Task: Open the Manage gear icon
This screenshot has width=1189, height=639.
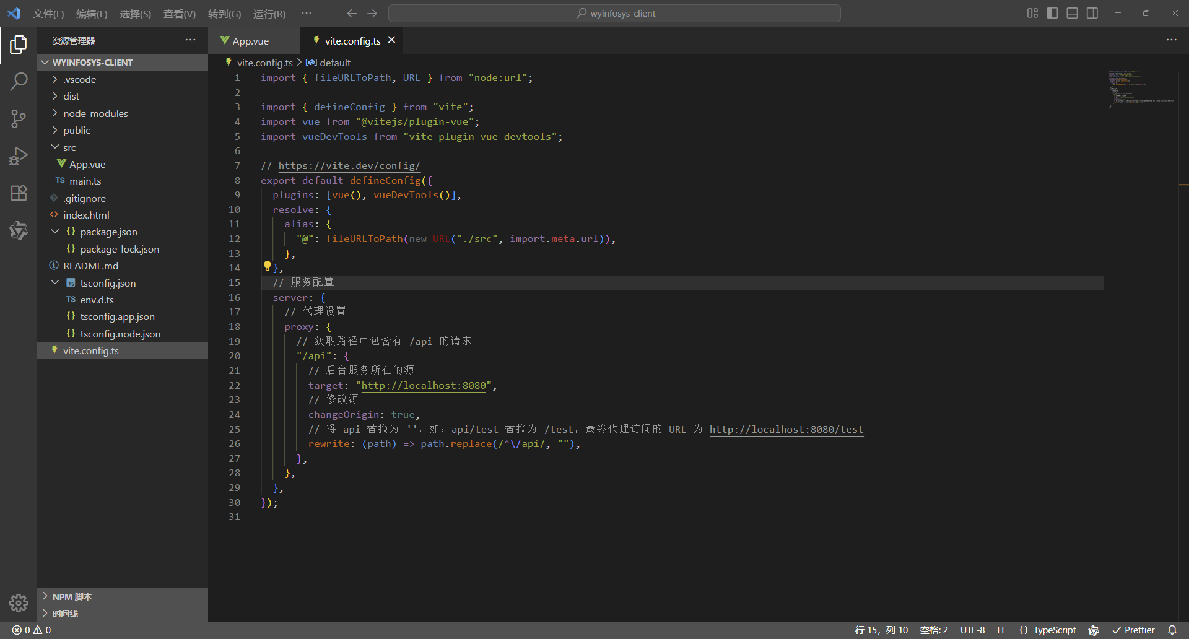Action: (19, 602)
